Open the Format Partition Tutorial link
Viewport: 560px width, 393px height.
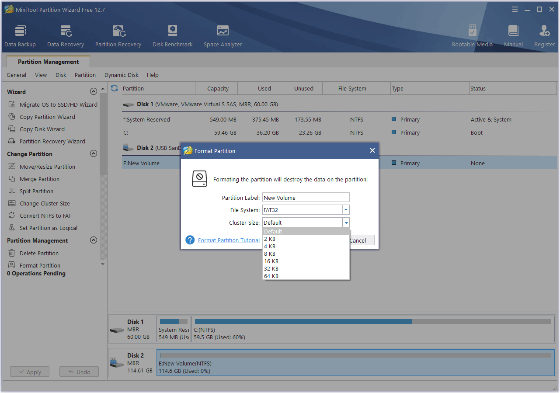229,240
